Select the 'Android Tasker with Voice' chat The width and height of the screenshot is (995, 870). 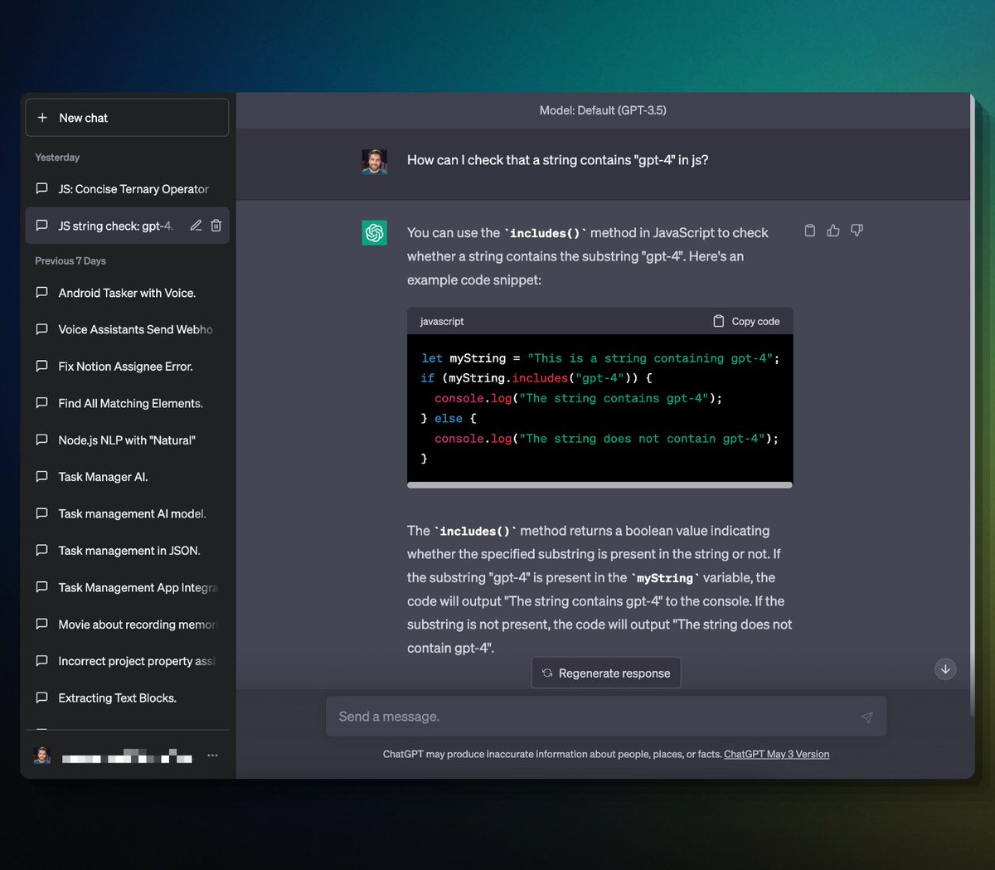coord(126,293)
